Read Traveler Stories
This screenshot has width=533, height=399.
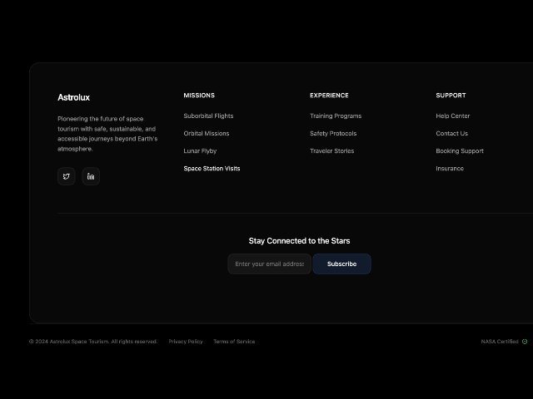(x=331, y=151)
